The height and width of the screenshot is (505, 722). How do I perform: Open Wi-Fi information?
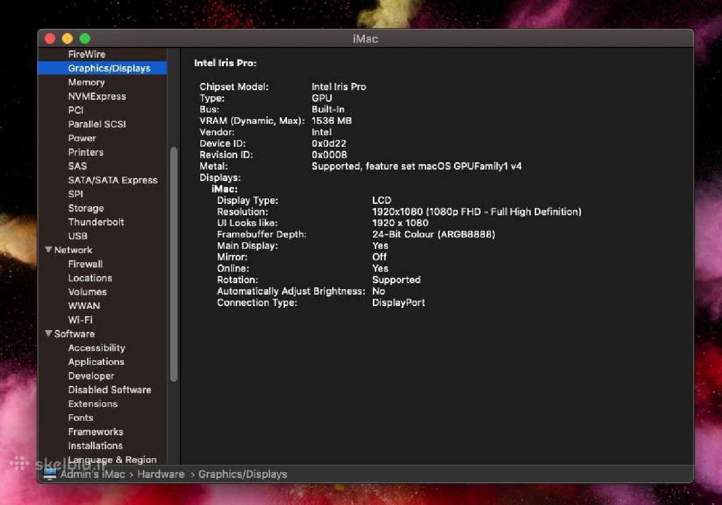[80, 320]
